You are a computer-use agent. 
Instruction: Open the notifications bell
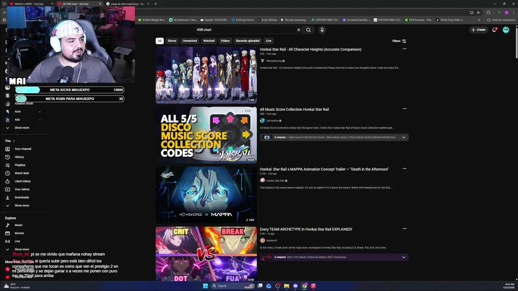coord(494,30)
